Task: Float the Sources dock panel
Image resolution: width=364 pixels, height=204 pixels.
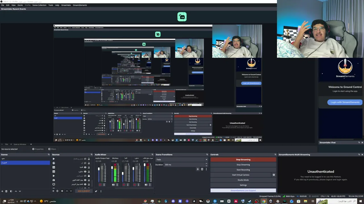Action: 92,155
